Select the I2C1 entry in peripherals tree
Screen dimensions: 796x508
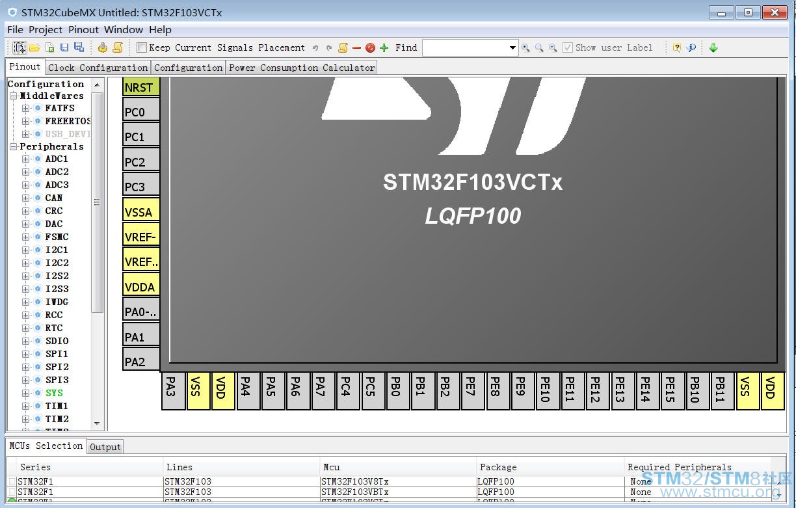[x=57, y=250]
